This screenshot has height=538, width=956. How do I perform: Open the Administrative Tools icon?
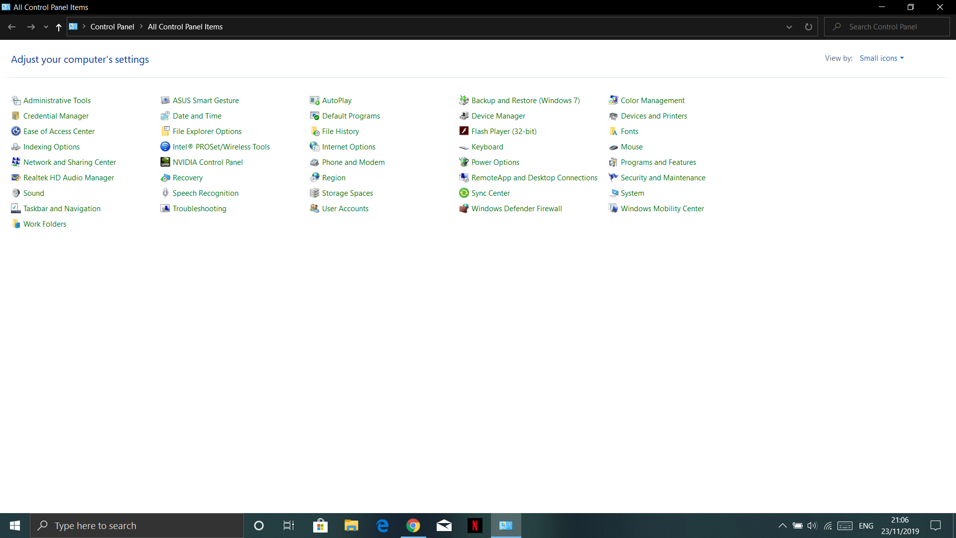16,101
